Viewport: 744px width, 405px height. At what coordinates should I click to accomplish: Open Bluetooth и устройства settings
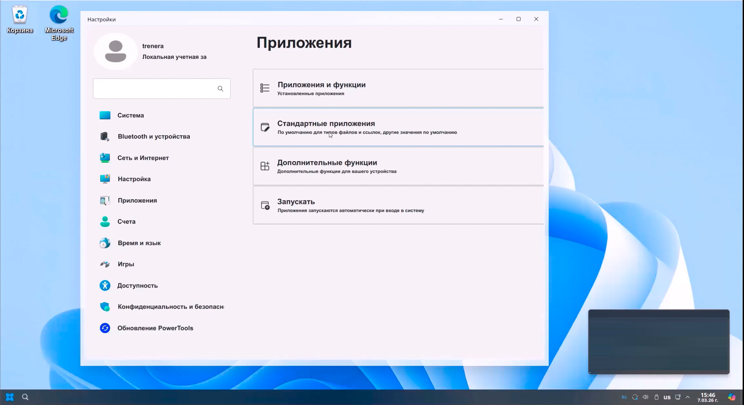(153, 136)
